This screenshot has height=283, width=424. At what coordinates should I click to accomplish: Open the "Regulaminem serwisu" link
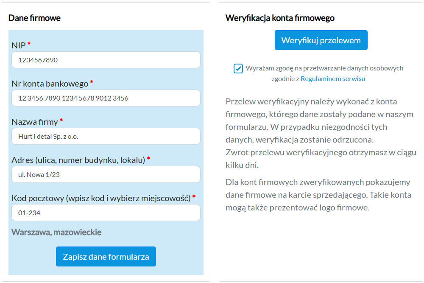pyautogui.click(x=333, y=78)
